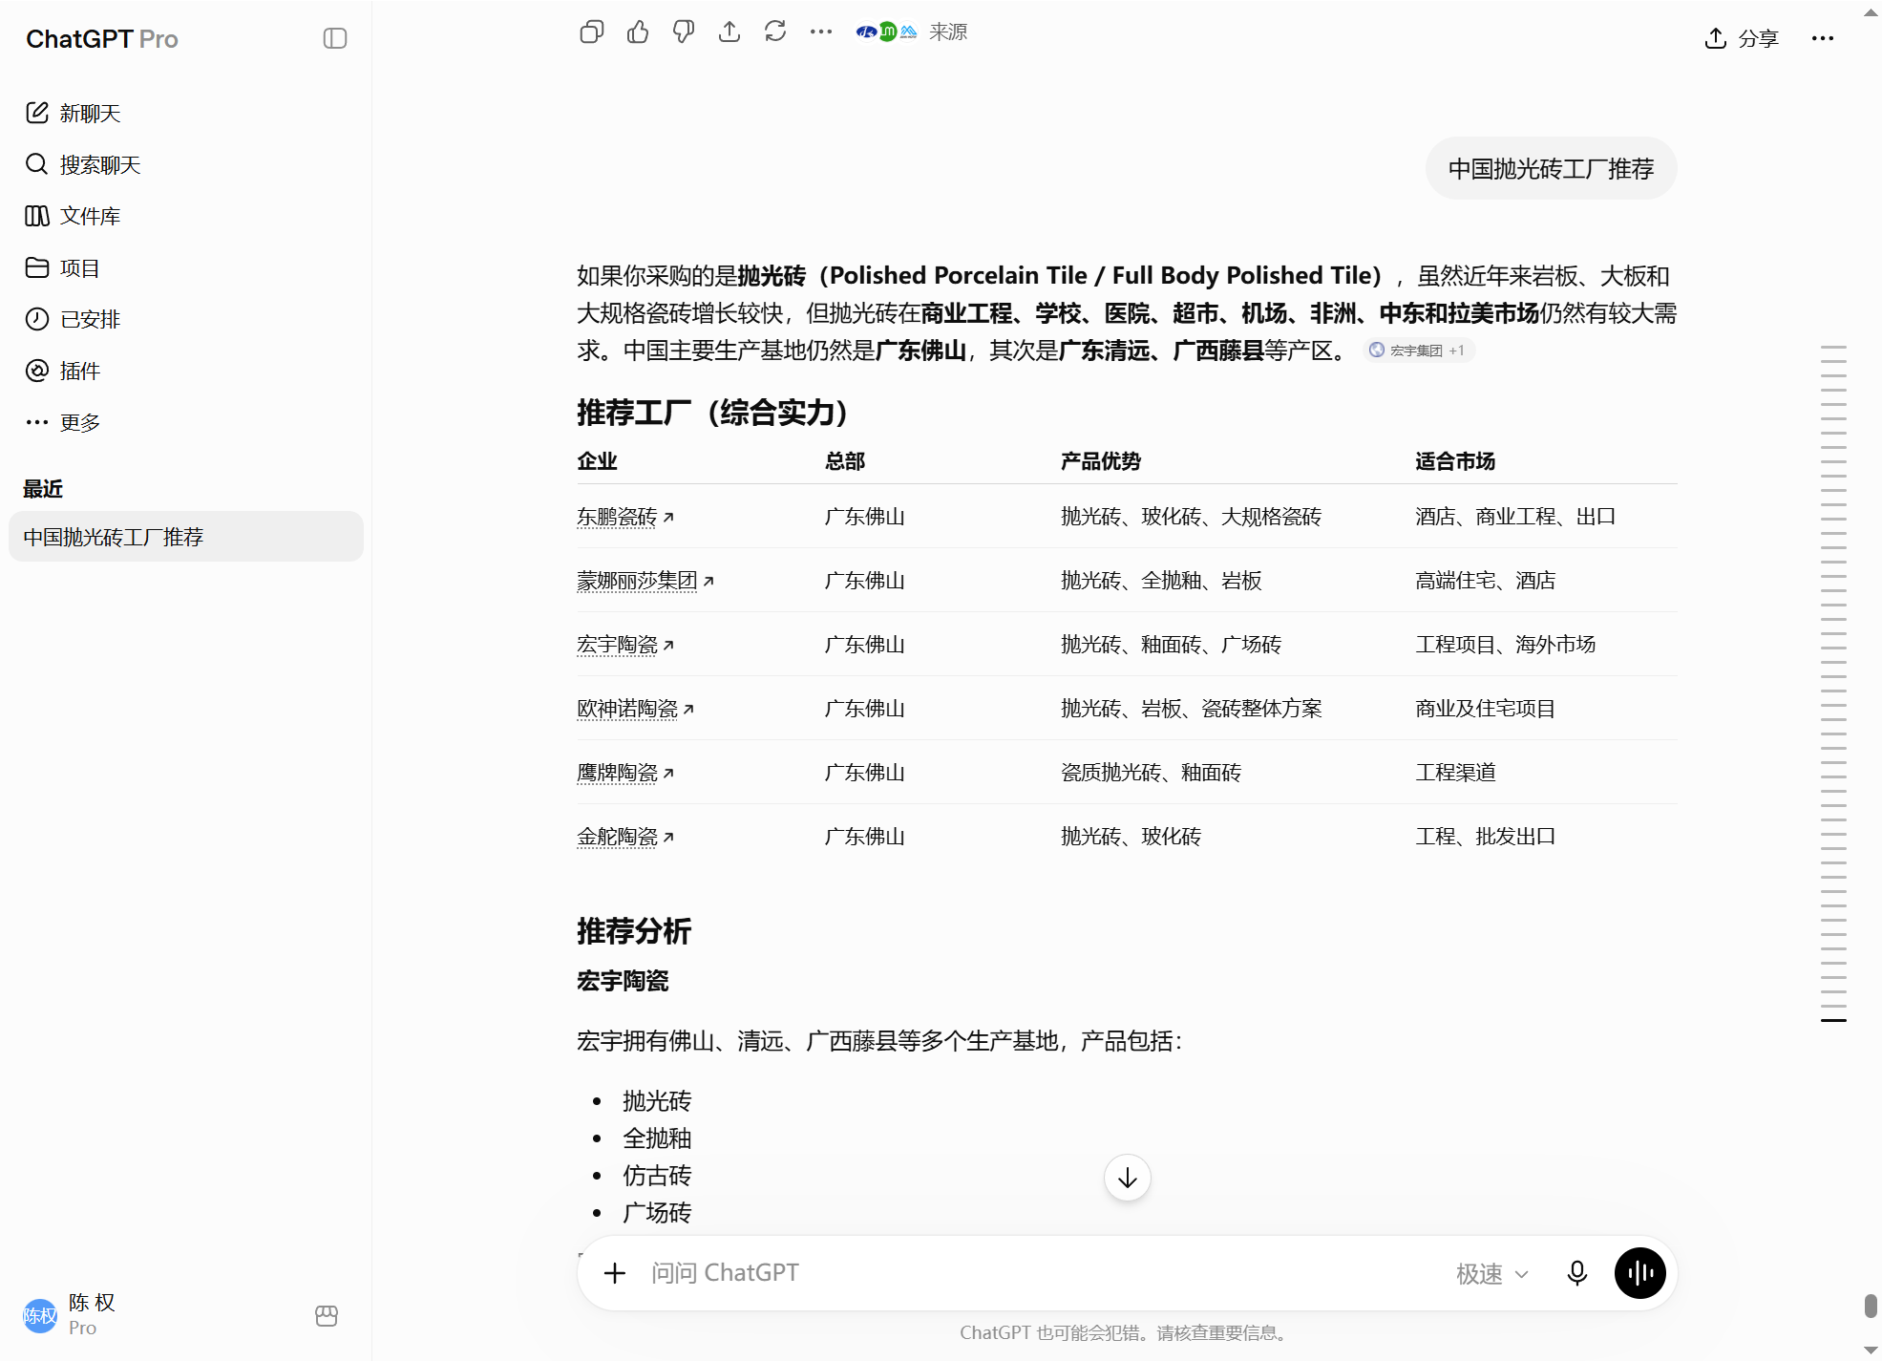Open the 鹰牌陶瓷 link

[x=625, y=773]
